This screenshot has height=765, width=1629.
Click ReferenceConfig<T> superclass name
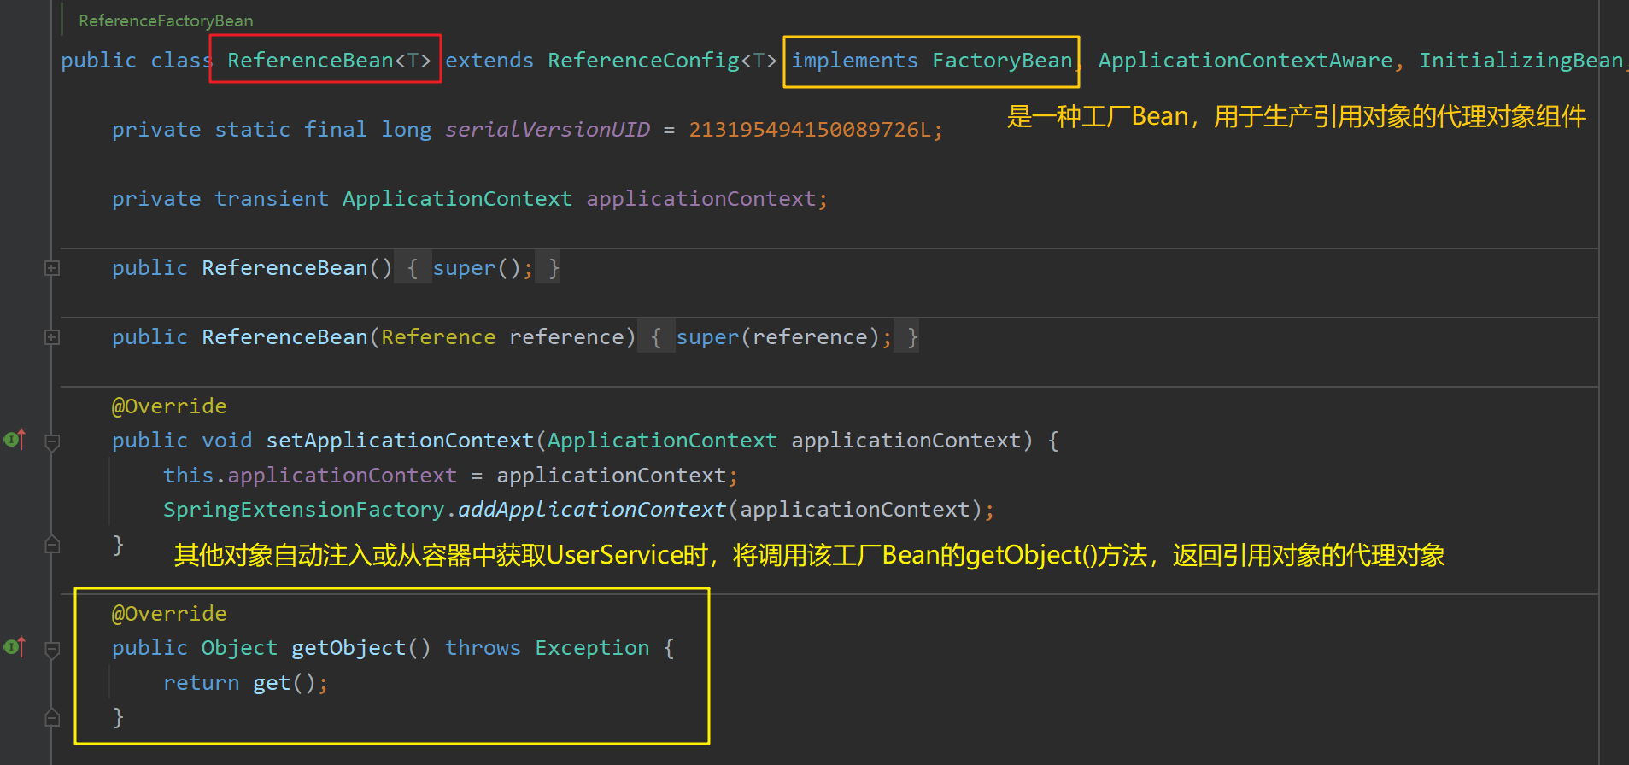[x=662, y=61]
